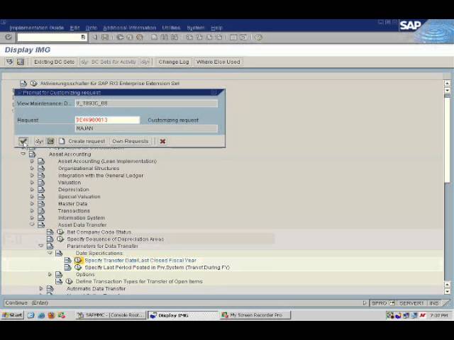
Task: Collapse the Asset Data Transfer node
Action: (x=32, y=225)
